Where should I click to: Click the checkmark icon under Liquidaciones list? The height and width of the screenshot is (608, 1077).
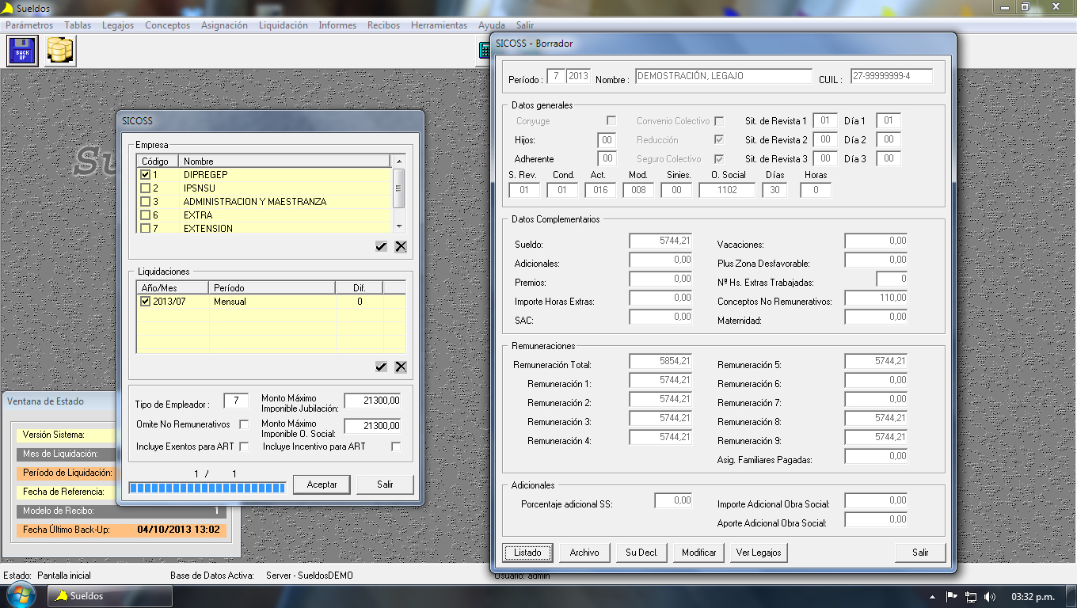pyautogui.click(x=381, y=367)
